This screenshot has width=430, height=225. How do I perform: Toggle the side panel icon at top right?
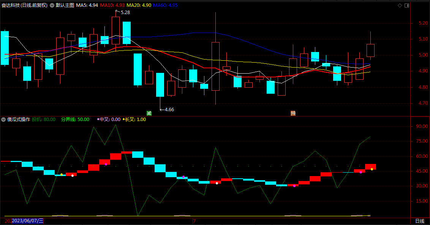point(407,5)
